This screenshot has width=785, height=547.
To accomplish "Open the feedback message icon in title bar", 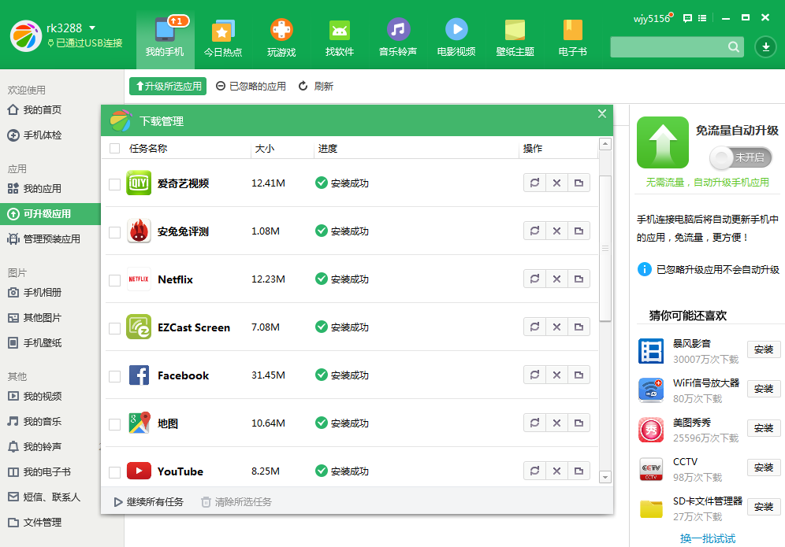I will coord(687,18).
